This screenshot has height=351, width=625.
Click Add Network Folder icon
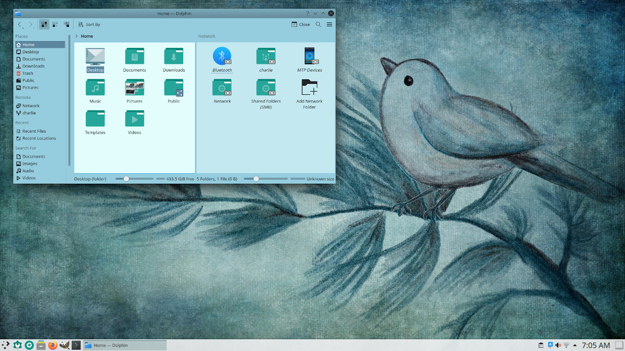tap(309, 87)
